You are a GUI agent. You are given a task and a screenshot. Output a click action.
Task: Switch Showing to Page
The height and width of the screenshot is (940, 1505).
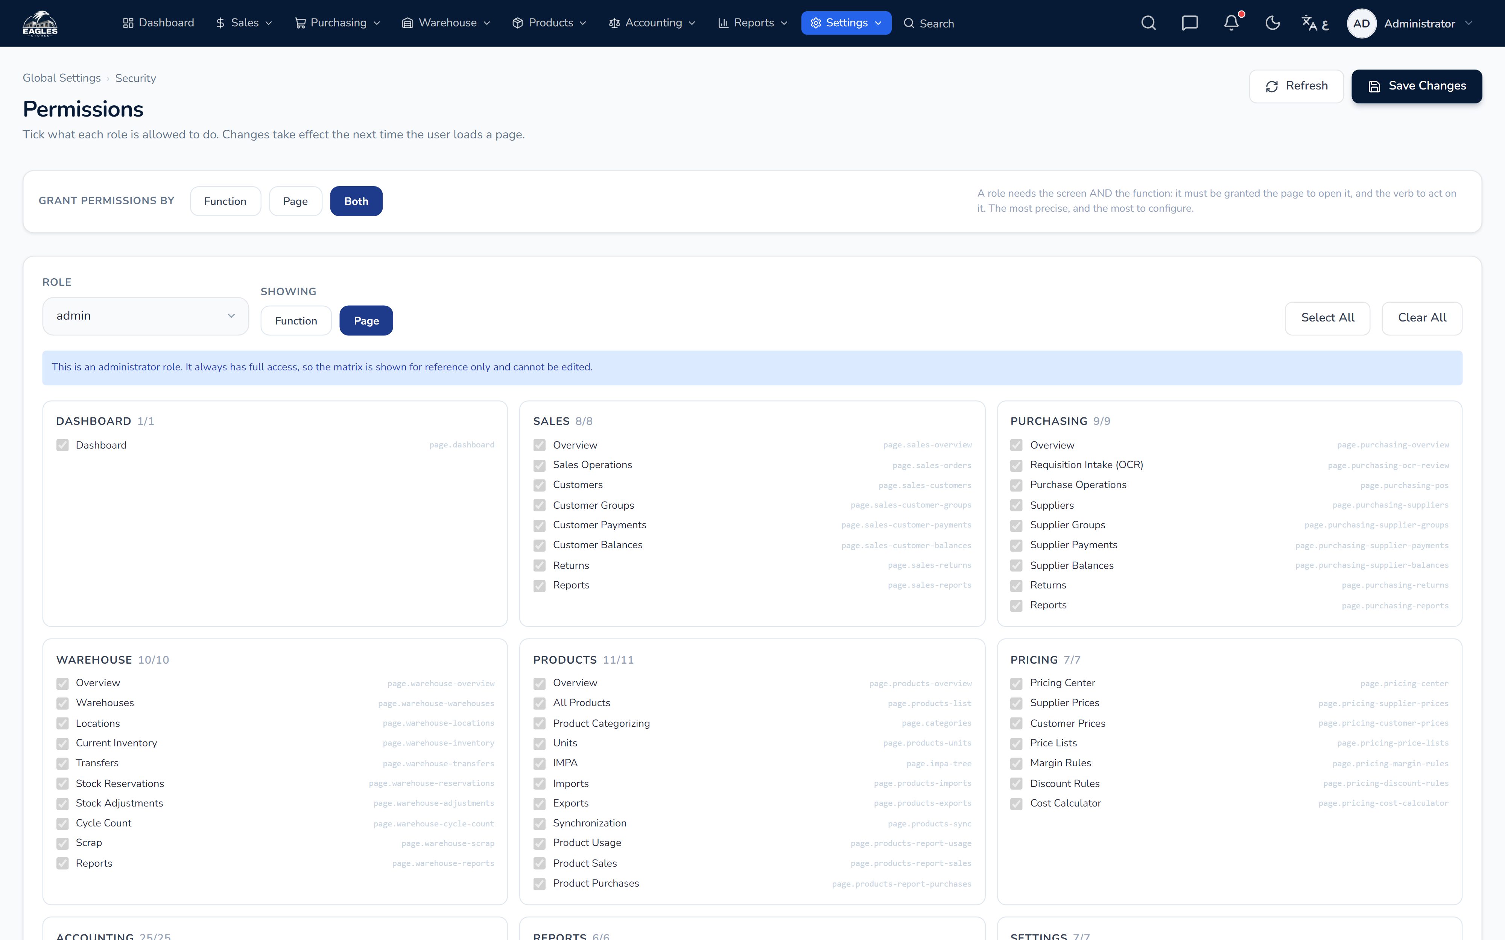[x=366, y=320]
